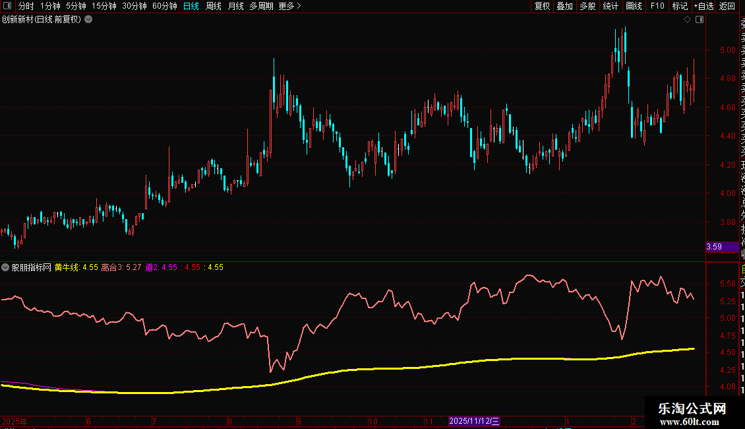The width and height of the screenshot is (745, 429).
Task: Click the 返回 back button
Action: tap(727, 6)
